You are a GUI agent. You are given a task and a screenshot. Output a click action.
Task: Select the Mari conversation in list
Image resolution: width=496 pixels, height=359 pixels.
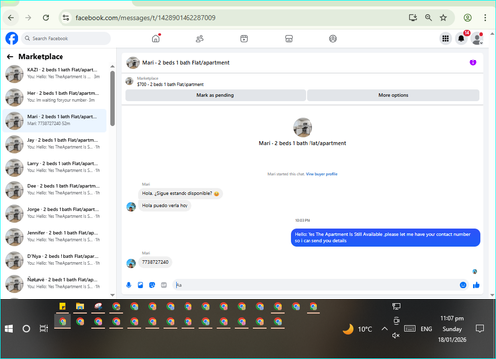click(x=55, y=121)
